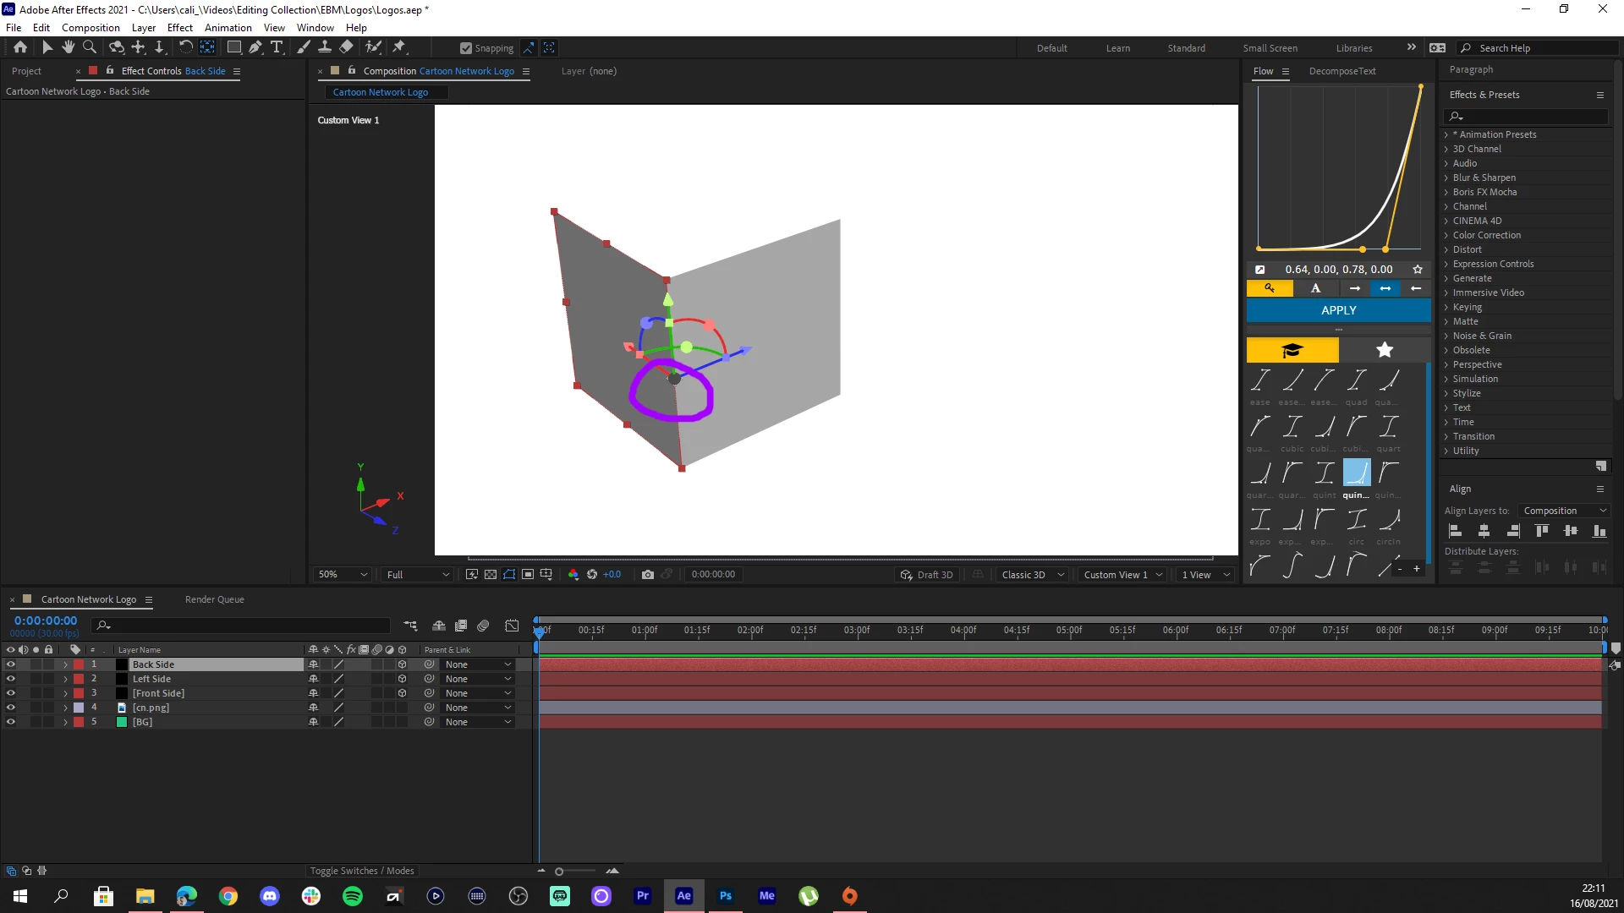Favorite the Flow curve with star
Viewport: 1624px width, 913px height.
[x=1417, y=270]
